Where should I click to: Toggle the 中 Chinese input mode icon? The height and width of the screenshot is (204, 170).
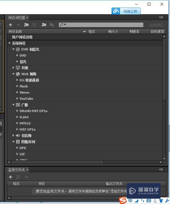tap(130, 200)
